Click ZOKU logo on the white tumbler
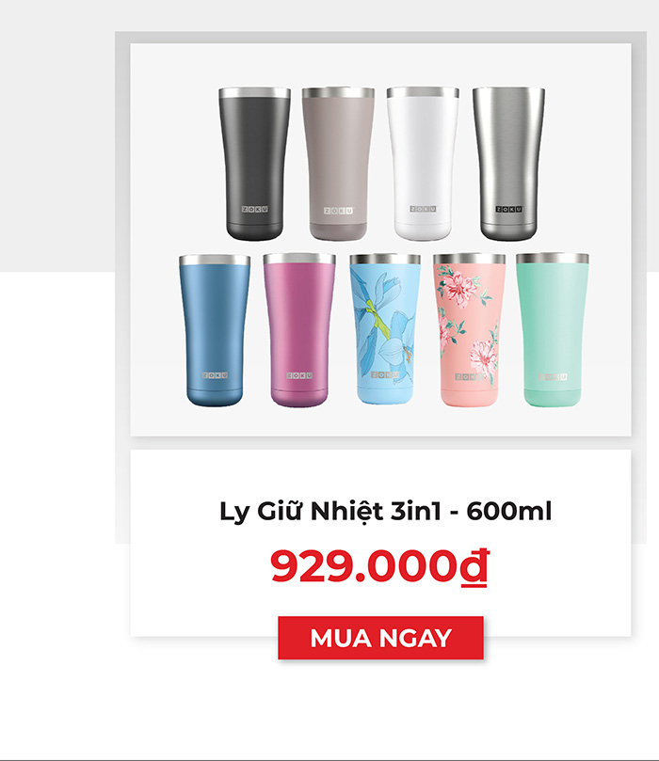 423,209
